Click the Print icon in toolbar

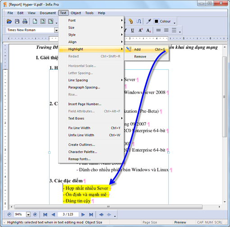point(25,22)
